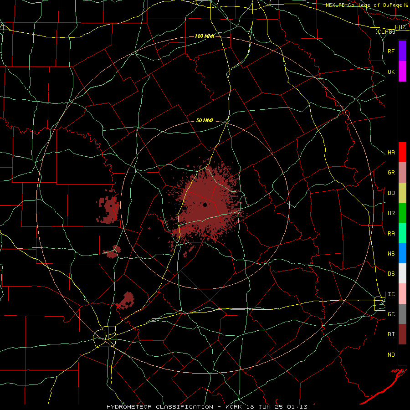The image size is (410, 410).
Task: Click the UK magenta legend swatch
Action: [x=402, y=72]
